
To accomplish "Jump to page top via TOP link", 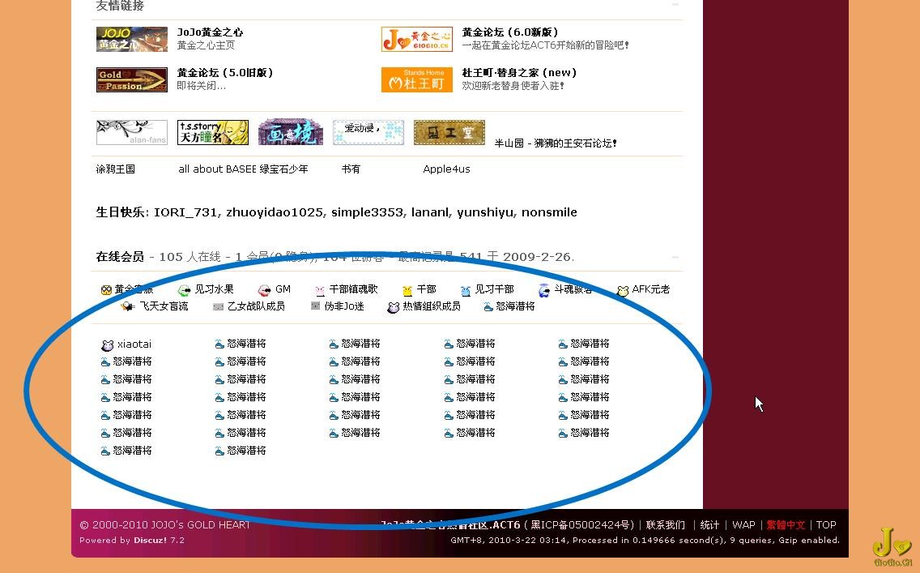I will tap(825, 525).
